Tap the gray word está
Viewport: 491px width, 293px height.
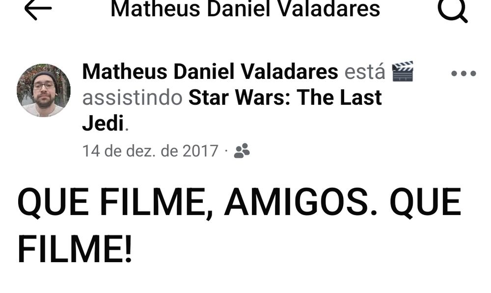click(365, 72)
